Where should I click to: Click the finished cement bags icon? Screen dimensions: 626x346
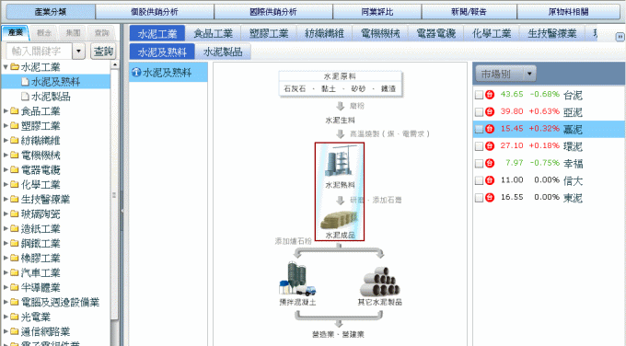(340, 220)
